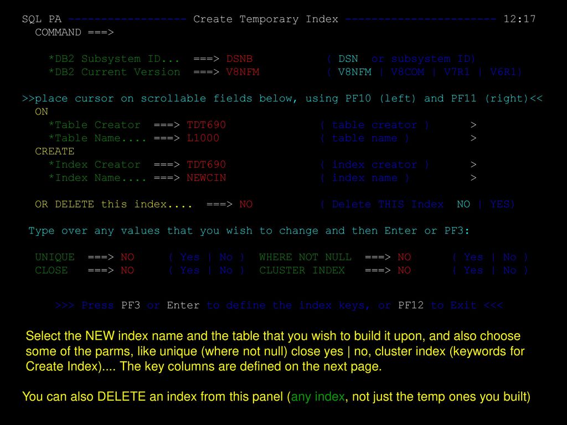Click the 'CLUSTER INDEX' label
Screen dimensions: 567x425
click(302, 270)
